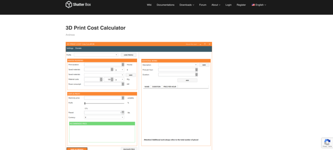Click the LOAD PROFILE button
The image size is (333, 150).
click(128, 55)
